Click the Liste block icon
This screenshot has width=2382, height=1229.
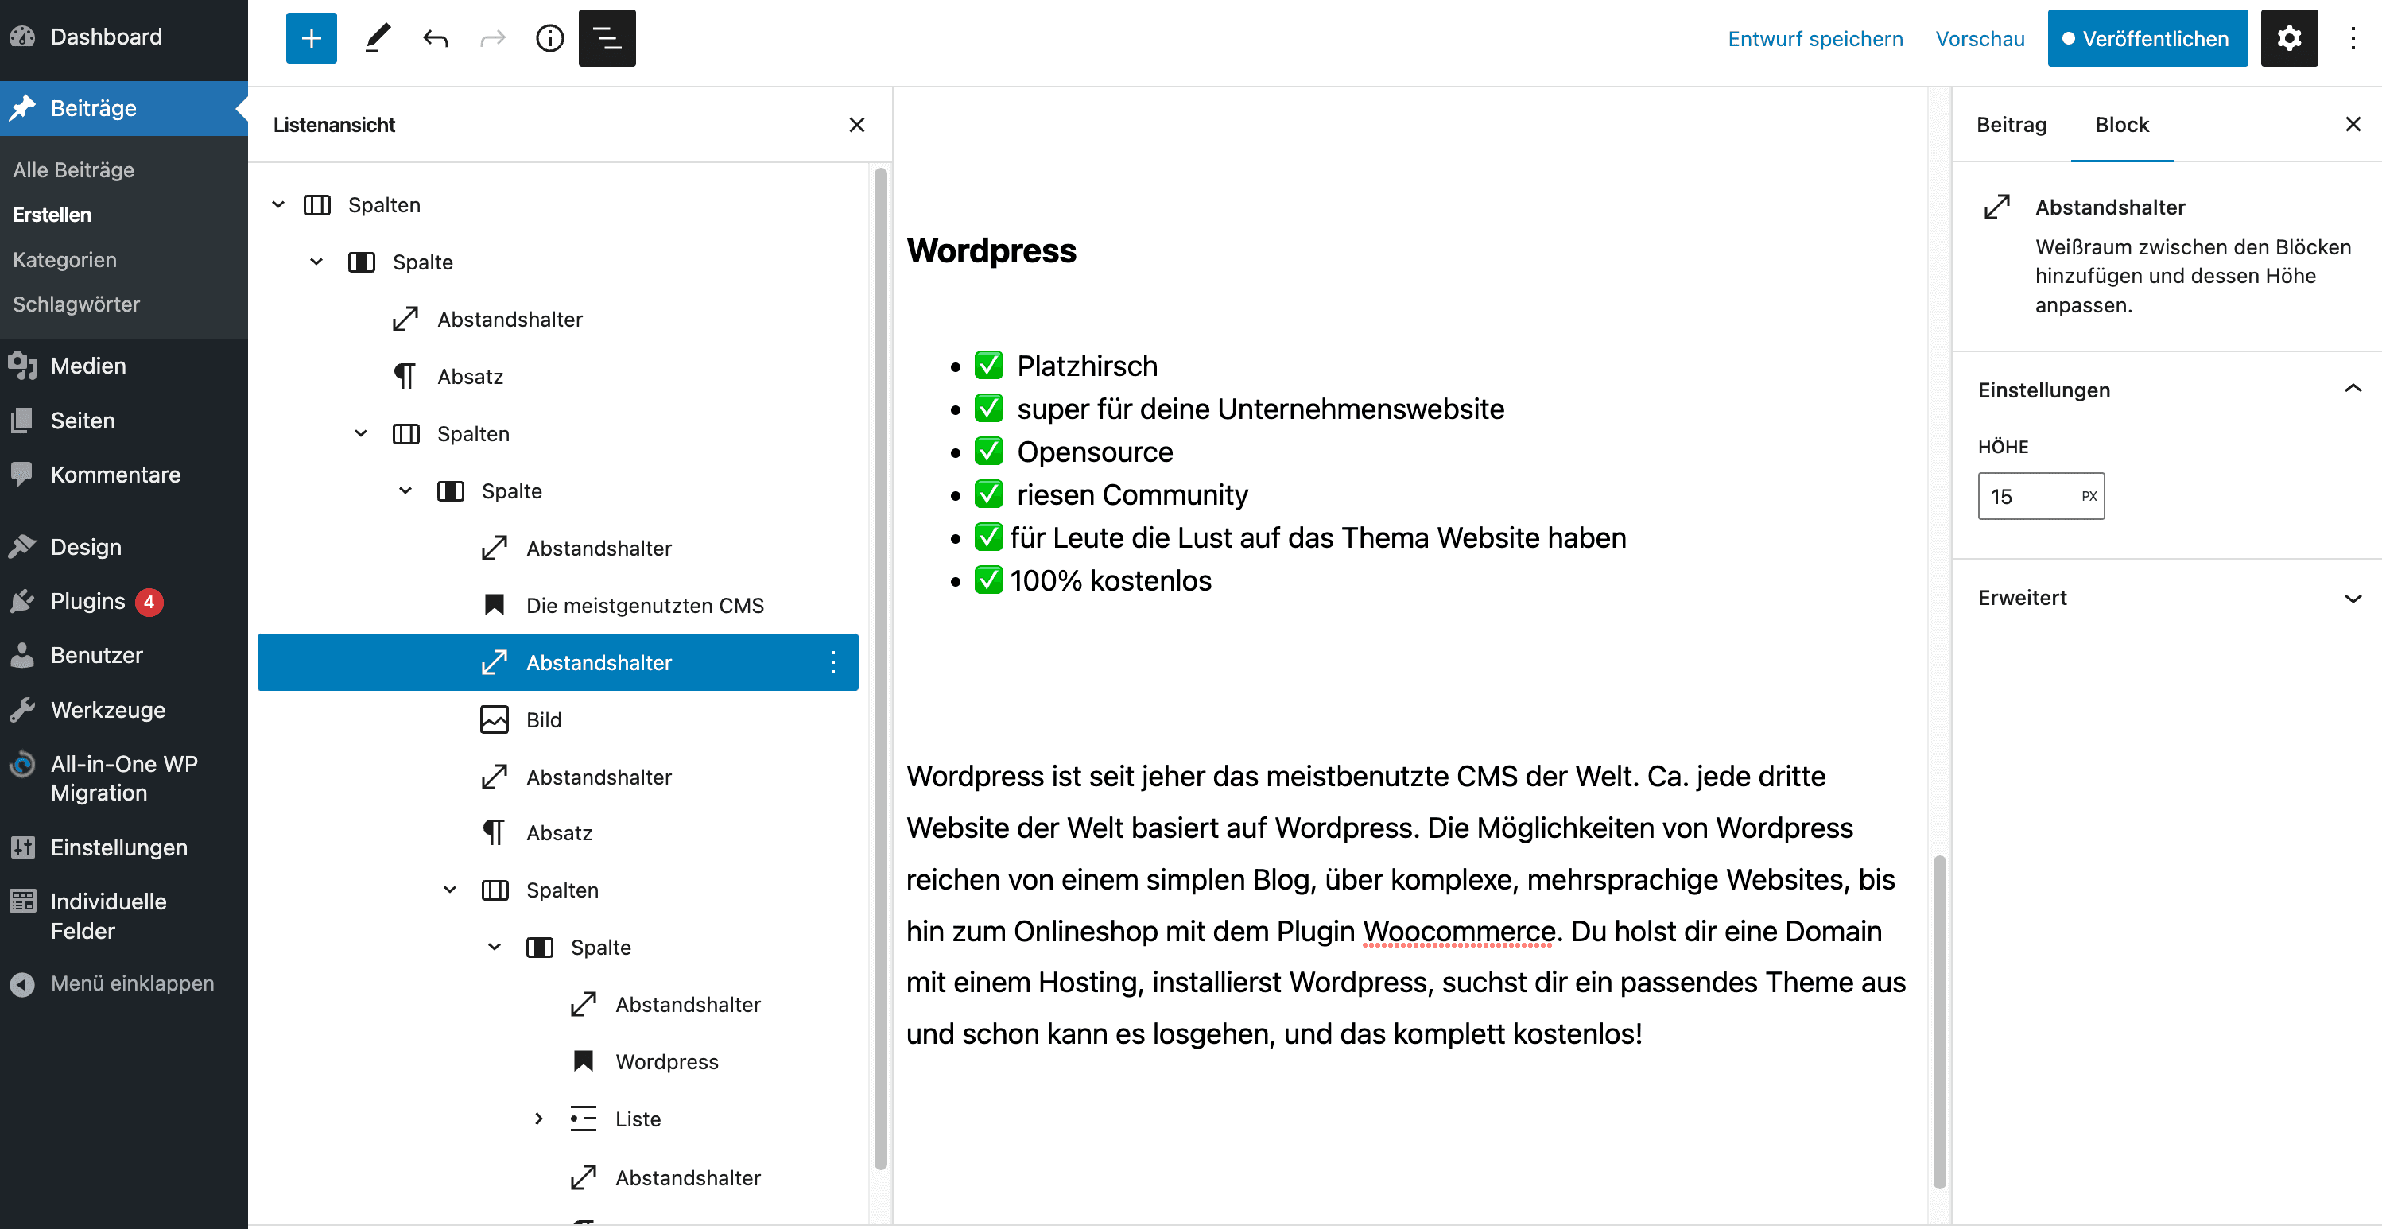click(x=583, y=1119)
